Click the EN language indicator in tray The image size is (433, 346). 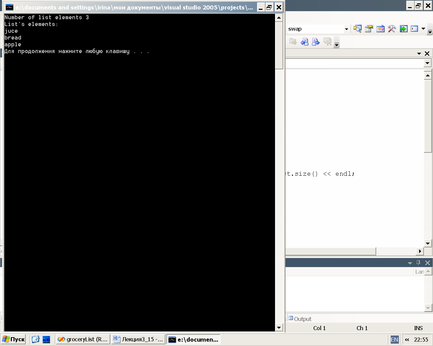coord(394,340)
